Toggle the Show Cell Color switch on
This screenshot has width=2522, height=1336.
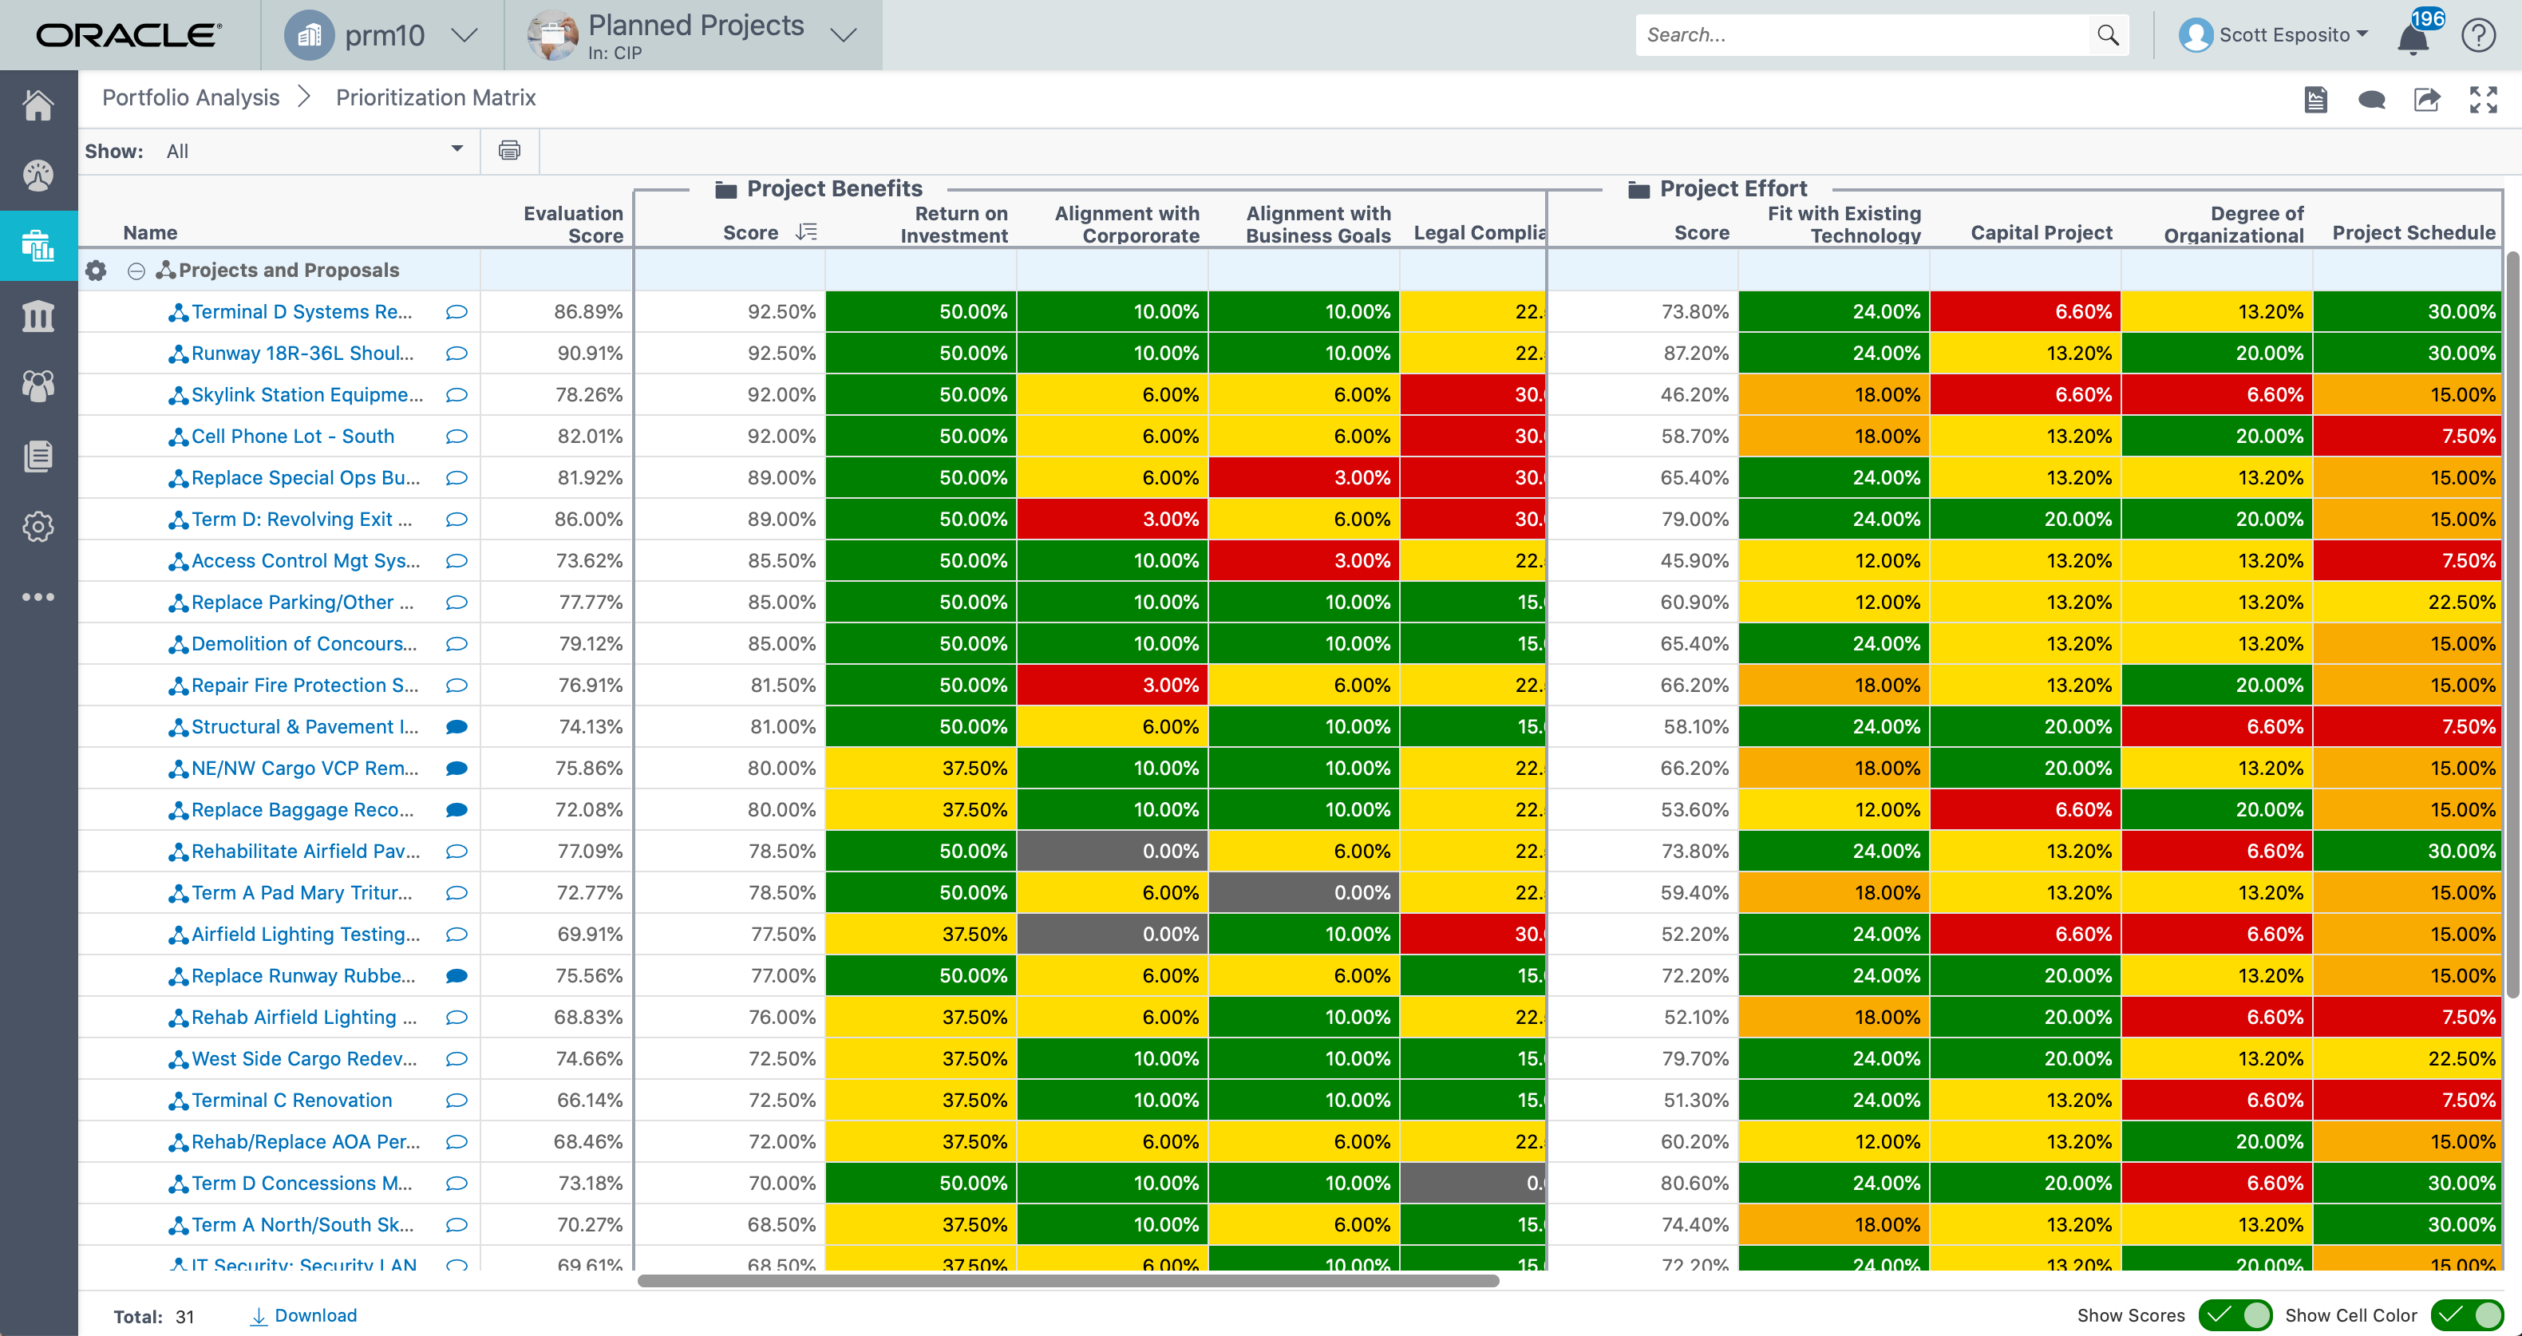(x=2475, y=1314)
